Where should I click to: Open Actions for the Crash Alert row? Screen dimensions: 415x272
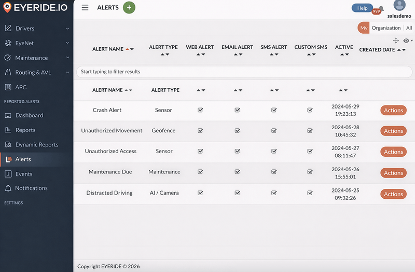point(393,110)
